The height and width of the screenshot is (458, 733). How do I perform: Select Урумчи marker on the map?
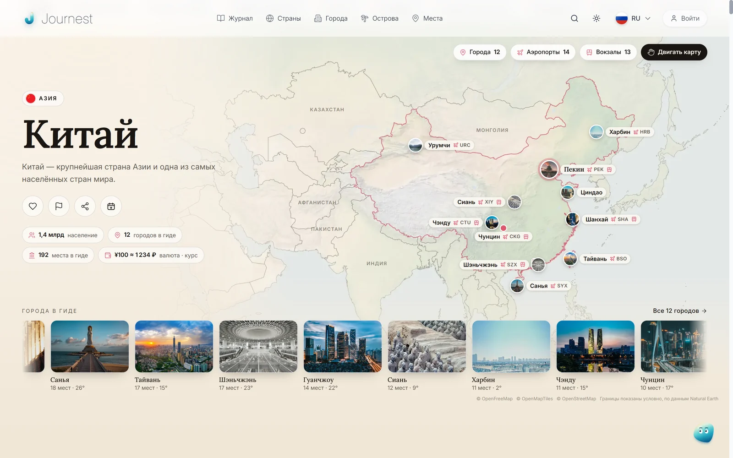(x=416, y=145)
